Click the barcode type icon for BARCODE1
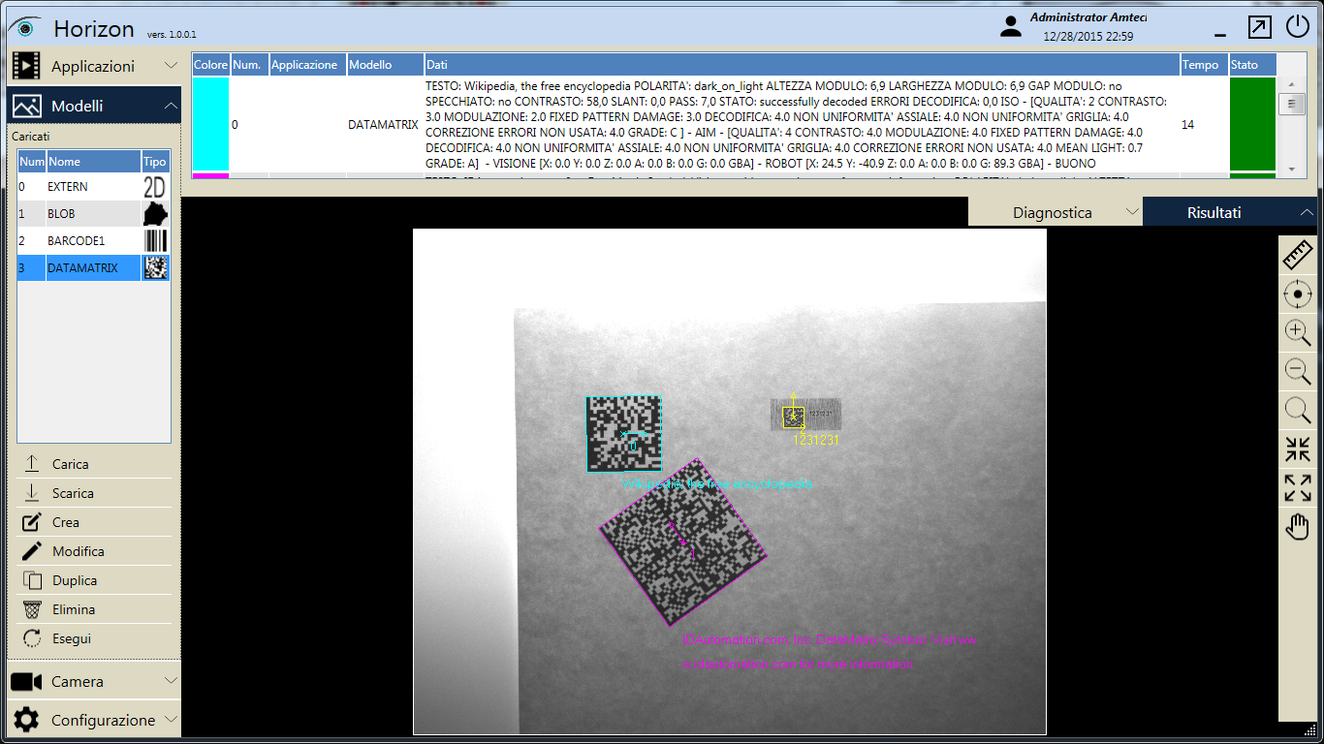The width and height of the screenshot is (1324, 744). click(155, 241)
